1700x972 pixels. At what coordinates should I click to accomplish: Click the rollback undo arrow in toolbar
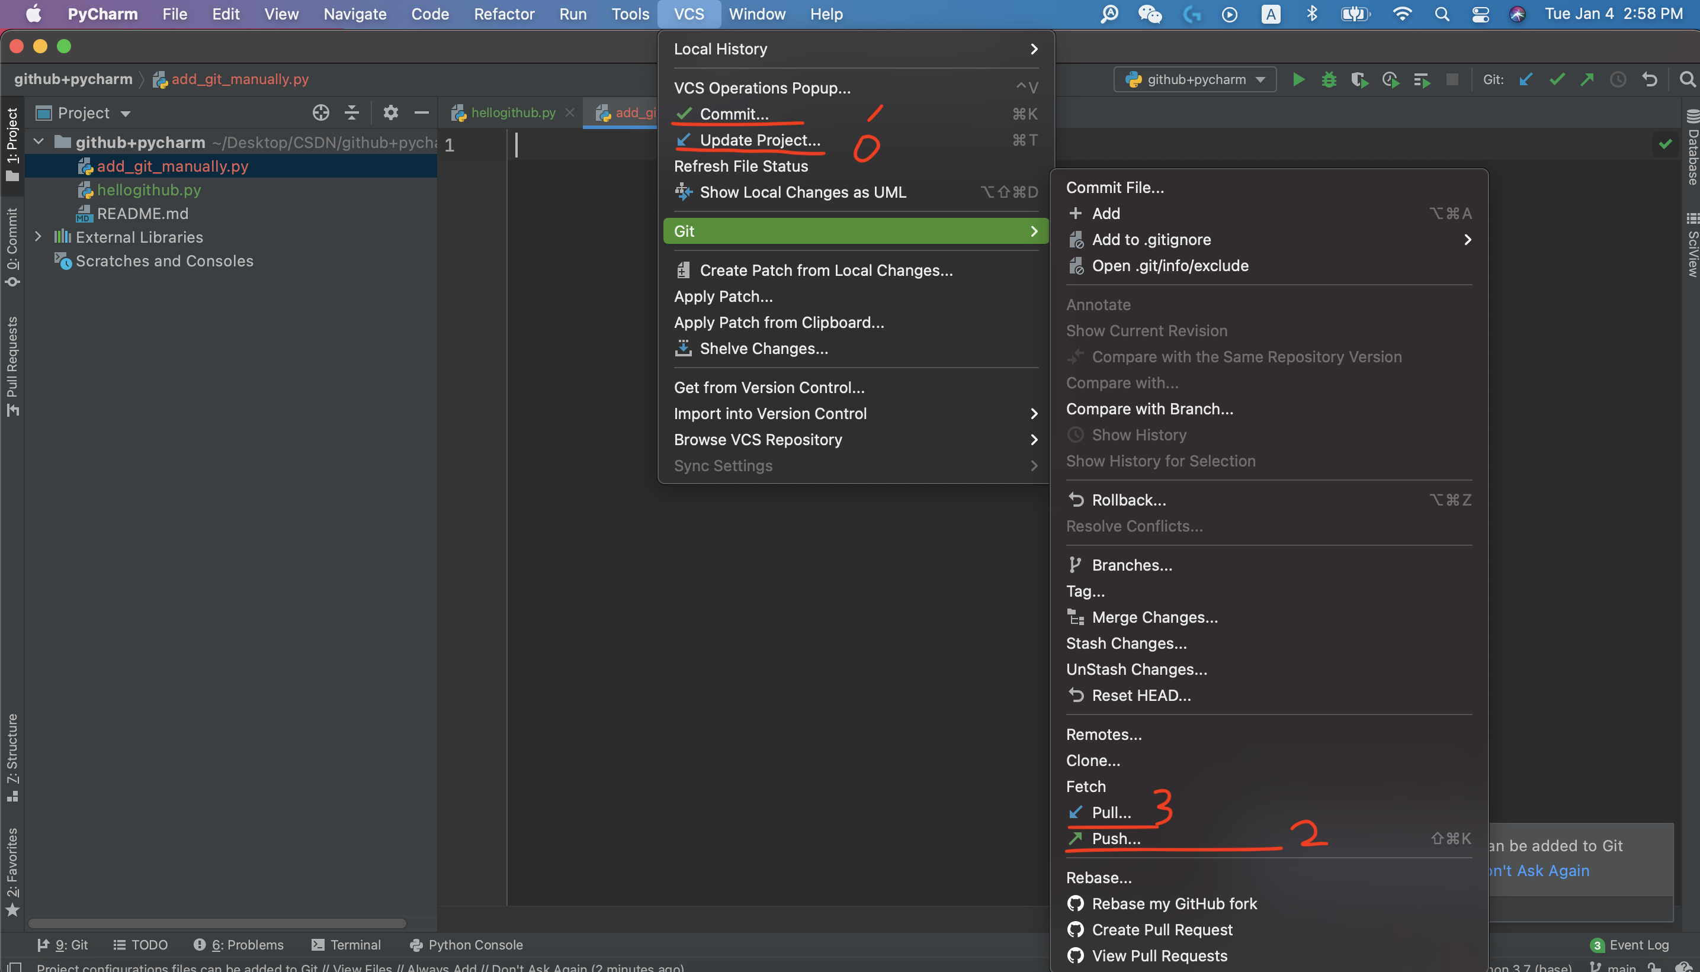(x=1649, y=79)
